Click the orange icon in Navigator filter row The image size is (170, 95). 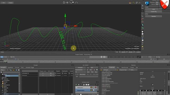14,70
